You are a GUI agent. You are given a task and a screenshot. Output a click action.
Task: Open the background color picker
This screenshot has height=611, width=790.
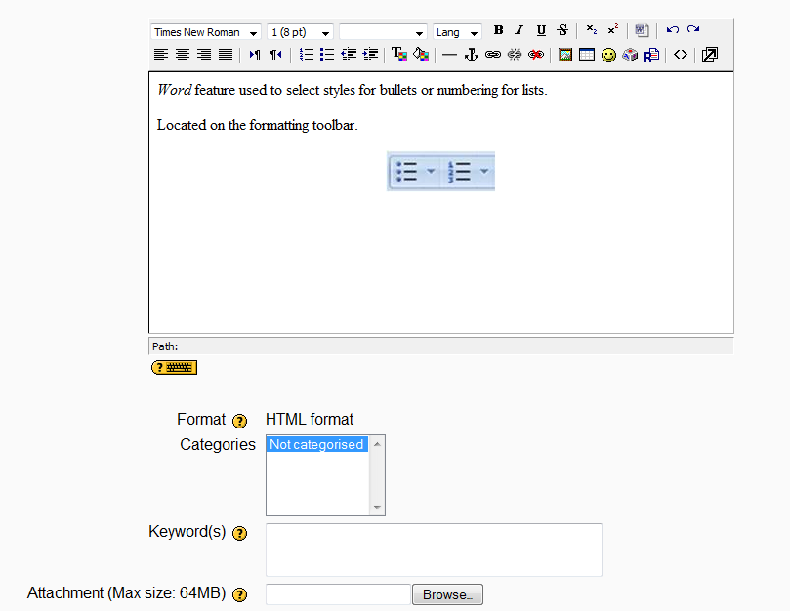[421, 55]
